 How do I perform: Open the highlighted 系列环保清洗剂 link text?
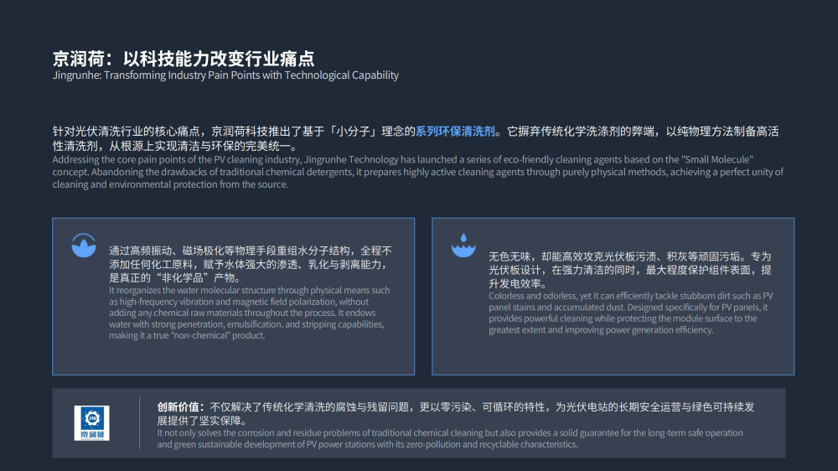tap(455, 132)
